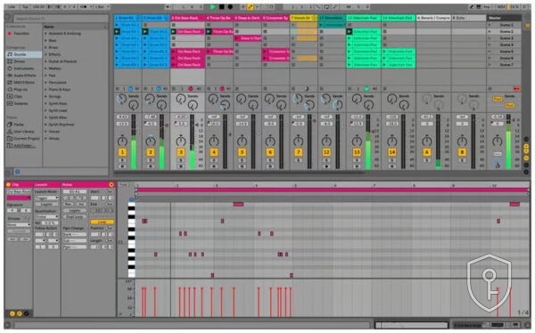Viewport: 535px width, 333px height.
Task: Select the B Echo return track header
Action: [x=469, y=18]
